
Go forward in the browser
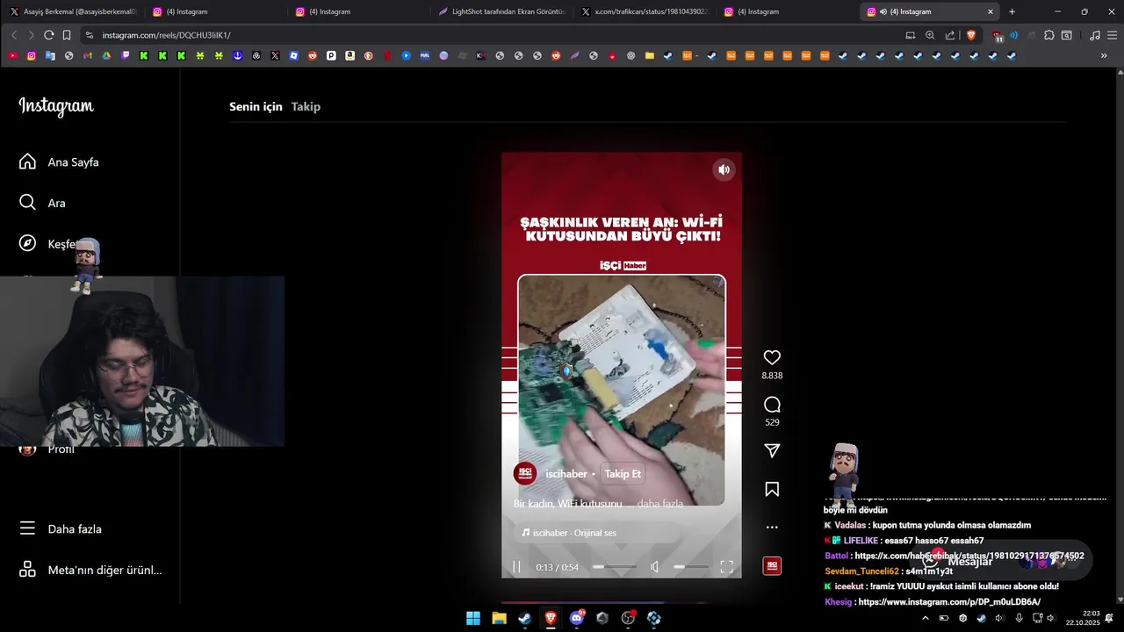coord(31,35)
